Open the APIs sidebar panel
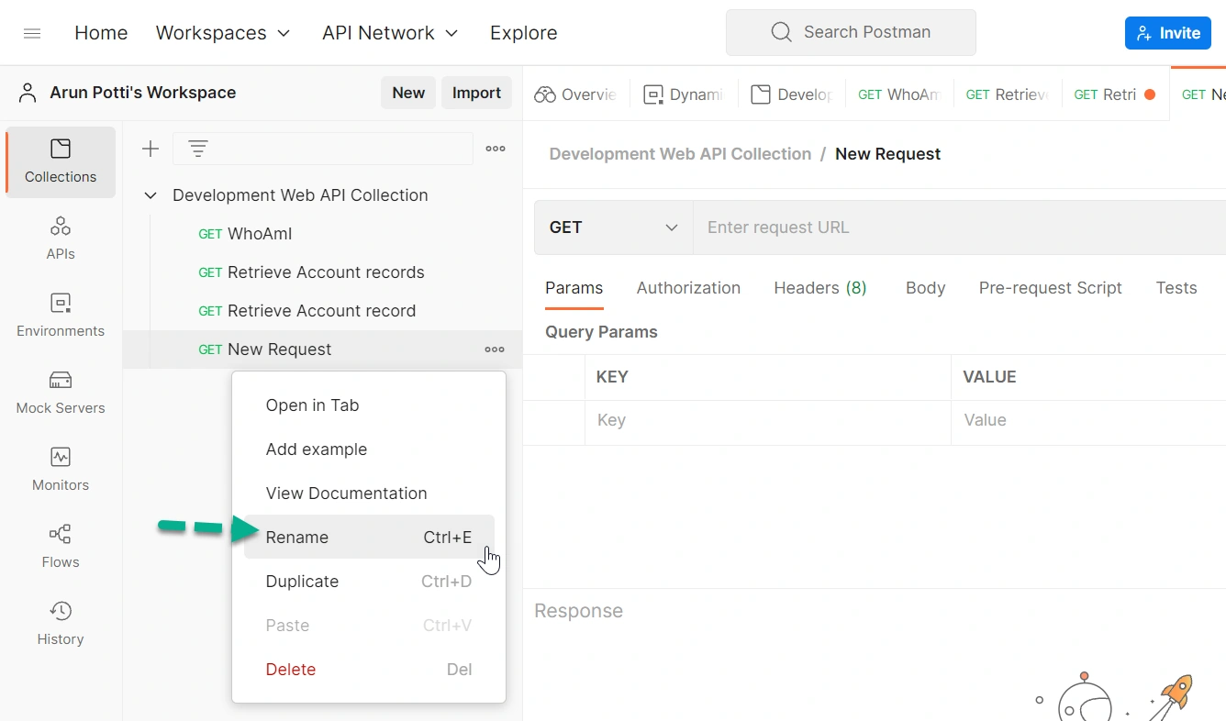Screen dimensions: 1226x721 click(x=61, y=238)
